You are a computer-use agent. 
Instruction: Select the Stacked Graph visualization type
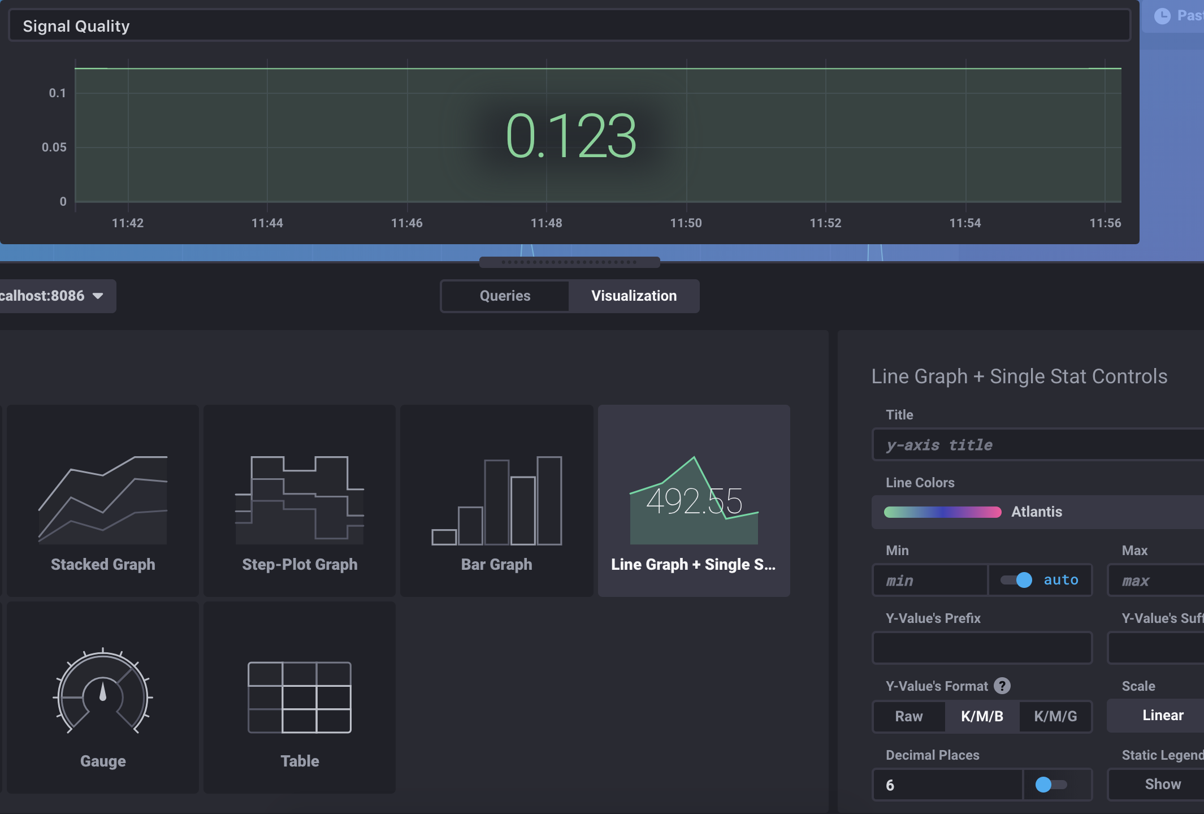102,500
